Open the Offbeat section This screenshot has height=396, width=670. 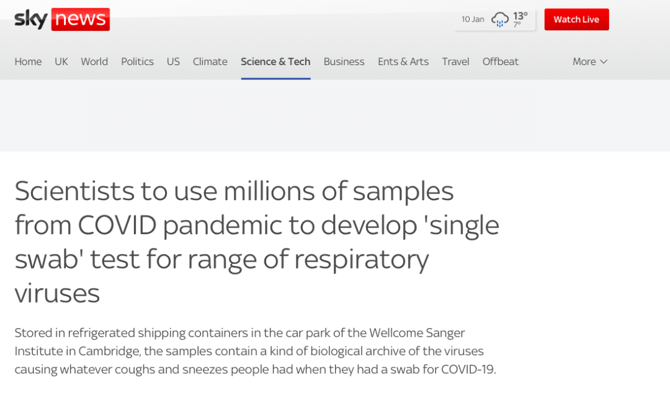(x=501, y=62)
